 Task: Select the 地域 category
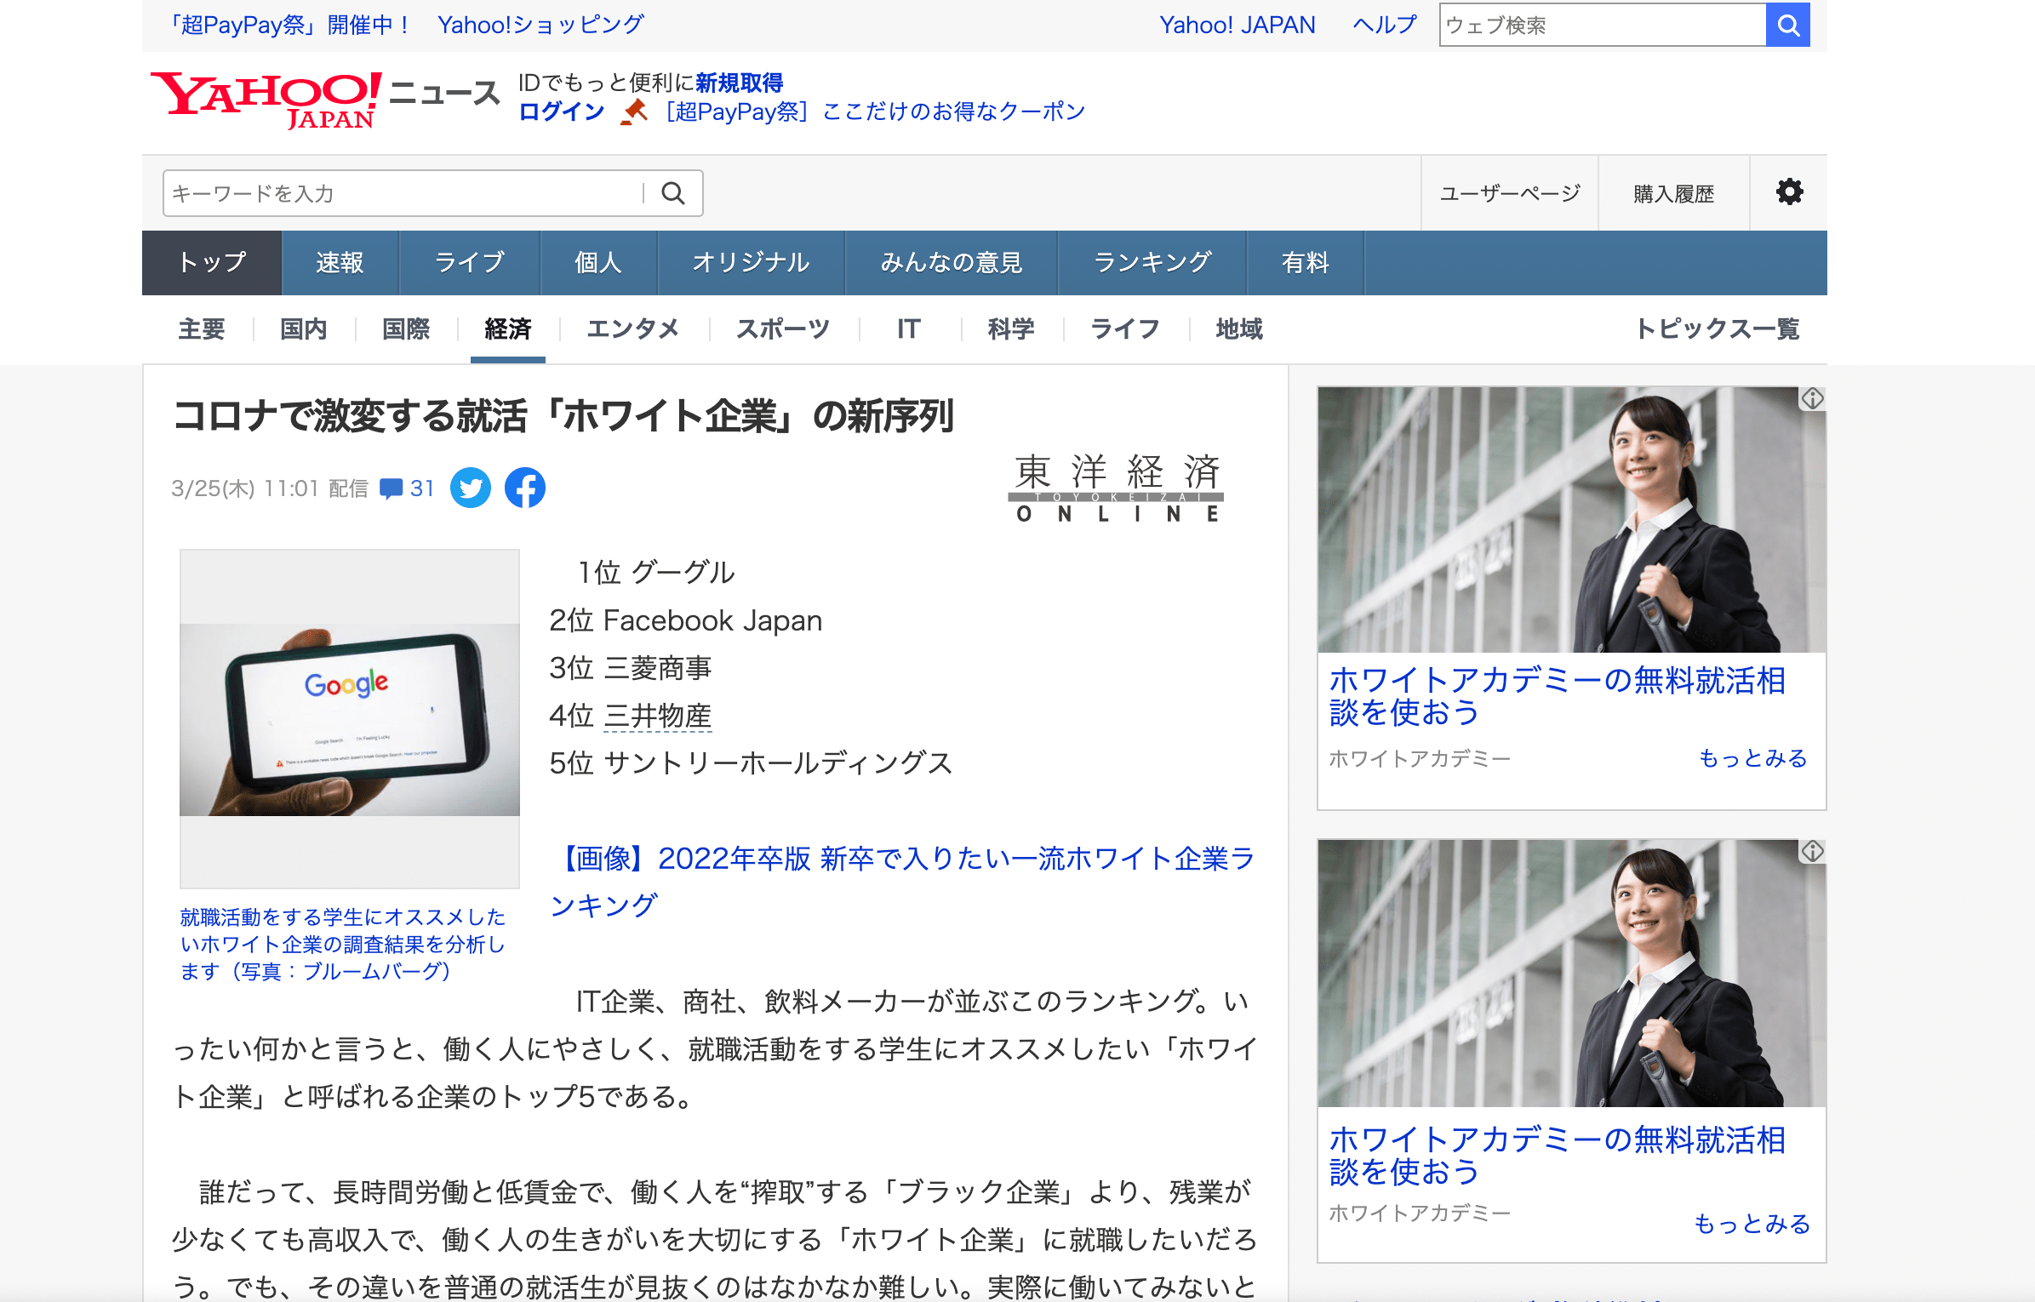point(1239,329)
